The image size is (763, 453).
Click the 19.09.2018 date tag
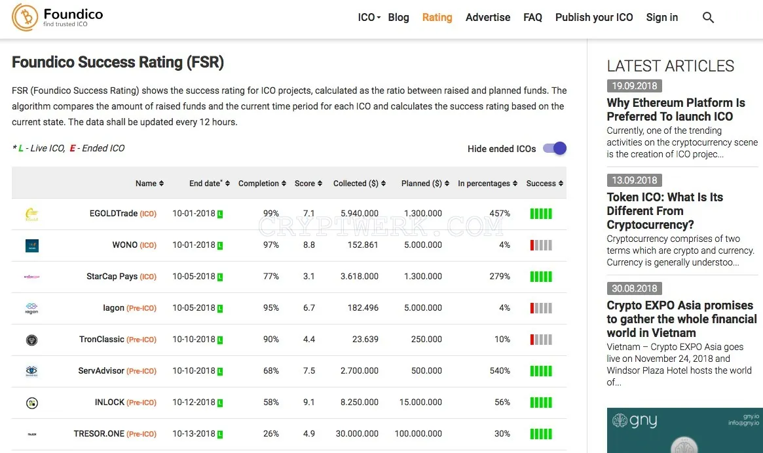[x=634, y=87]
